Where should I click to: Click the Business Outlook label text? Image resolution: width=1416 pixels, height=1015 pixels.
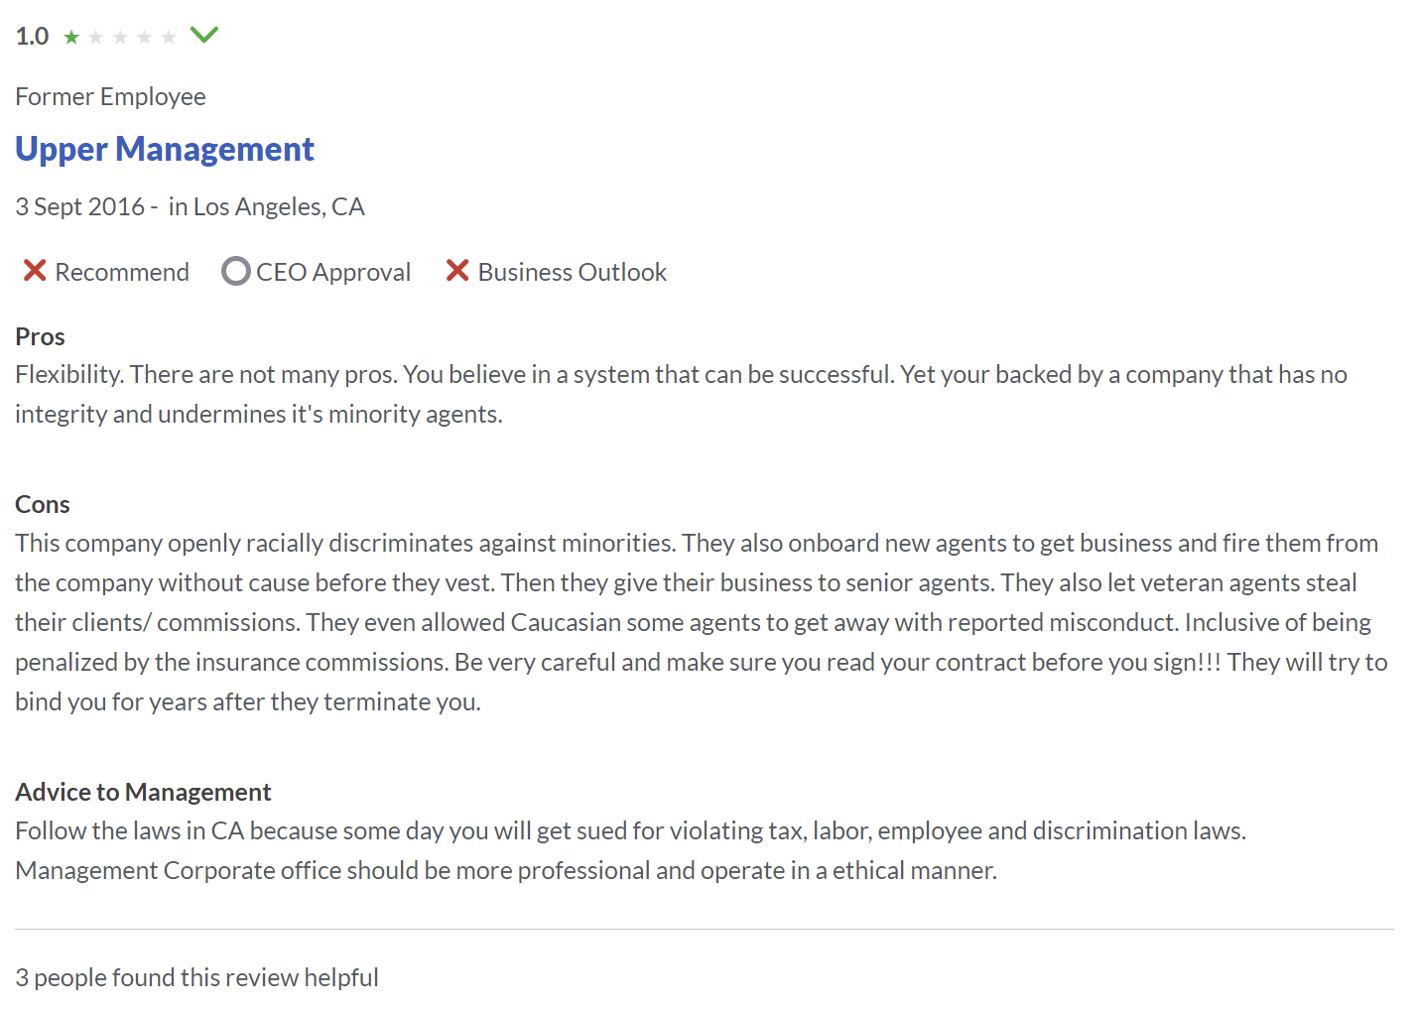(x=573, y=272)
